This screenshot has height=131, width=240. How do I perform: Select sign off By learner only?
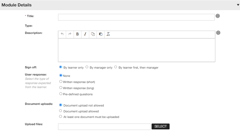(60, 67)
